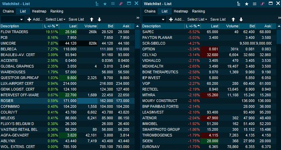The height and width of the screenshot is (150, 281).
Task: Move row up with up arrow in left Watchlist
Action: tap(92, 19)
